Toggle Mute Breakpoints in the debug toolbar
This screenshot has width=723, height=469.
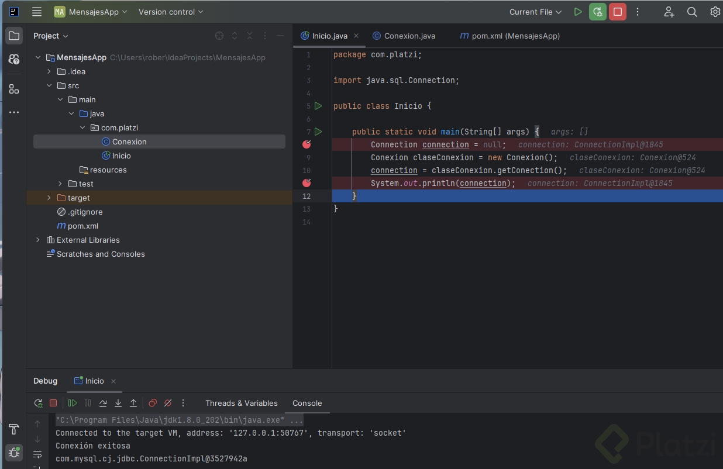(168, 403)
